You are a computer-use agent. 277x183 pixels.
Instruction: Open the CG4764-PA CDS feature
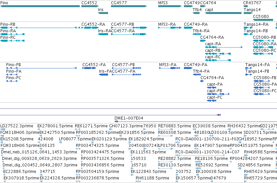coord(202,81)
